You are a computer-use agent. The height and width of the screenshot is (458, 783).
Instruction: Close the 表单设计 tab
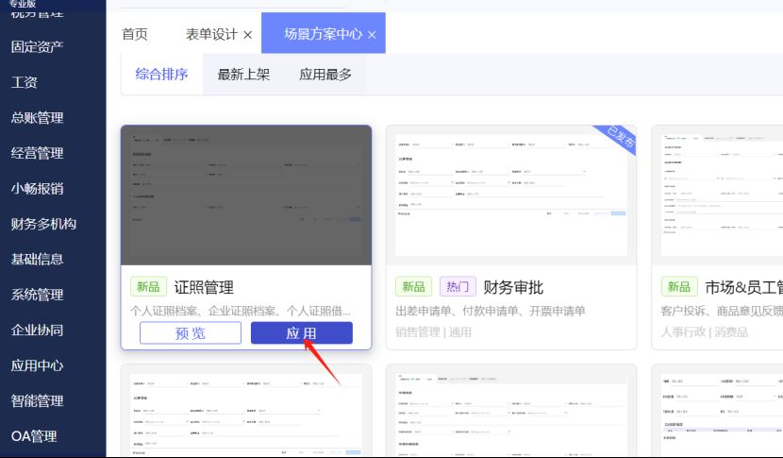point(248,35)
